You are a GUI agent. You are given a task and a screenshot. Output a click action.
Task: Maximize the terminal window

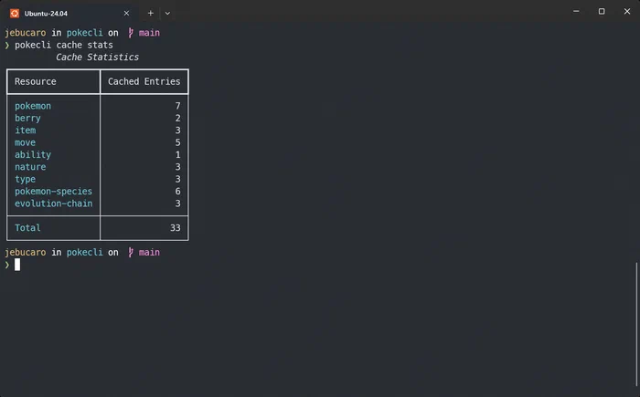(x=602, y=12)
